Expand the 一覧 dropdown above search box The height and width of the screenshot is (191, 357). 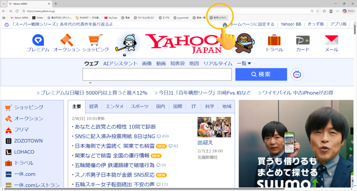coord(244,64)
